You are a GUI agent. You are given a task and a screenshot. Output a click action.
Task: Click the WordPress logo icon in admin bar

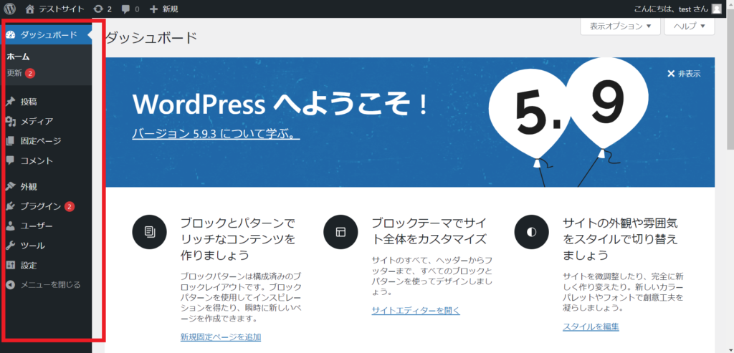tap(10, 9)
